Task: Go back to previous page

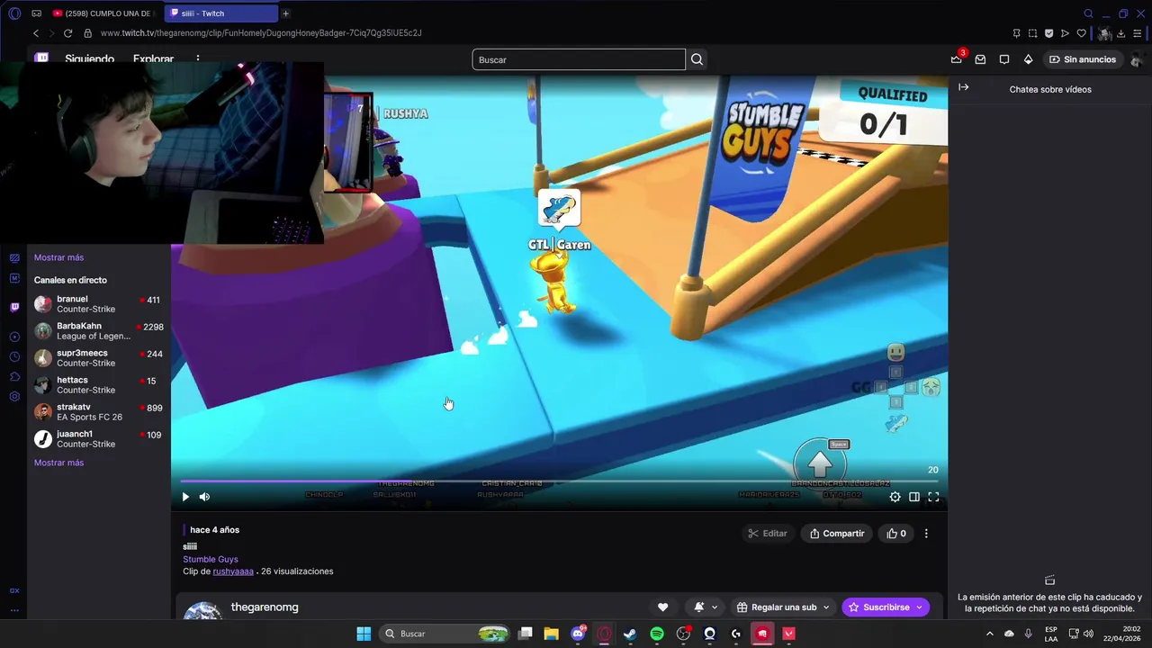Action: (x=36, y=33)
